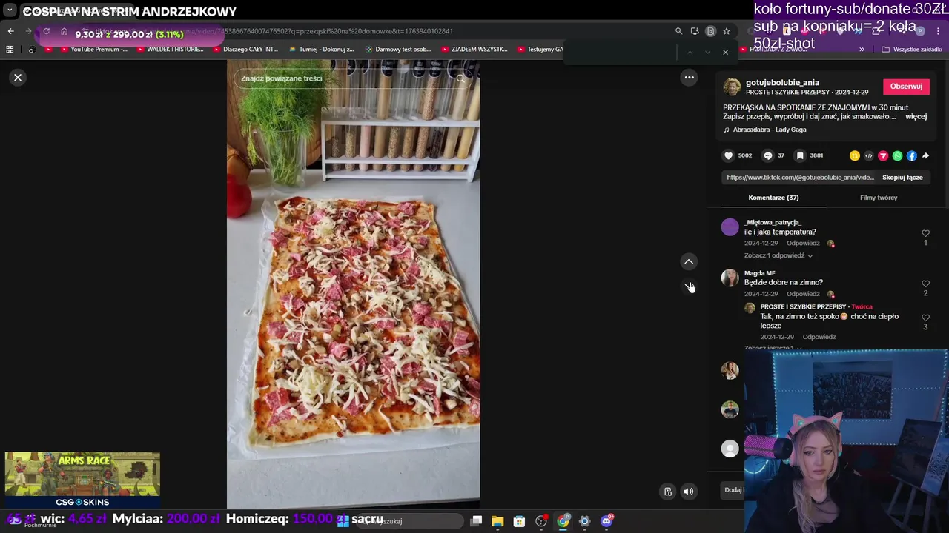The width and height of the screenshot is (949, 533).
Task: Copy the video link with Skopiuj łącze
Action: click(x=902, y=178)
